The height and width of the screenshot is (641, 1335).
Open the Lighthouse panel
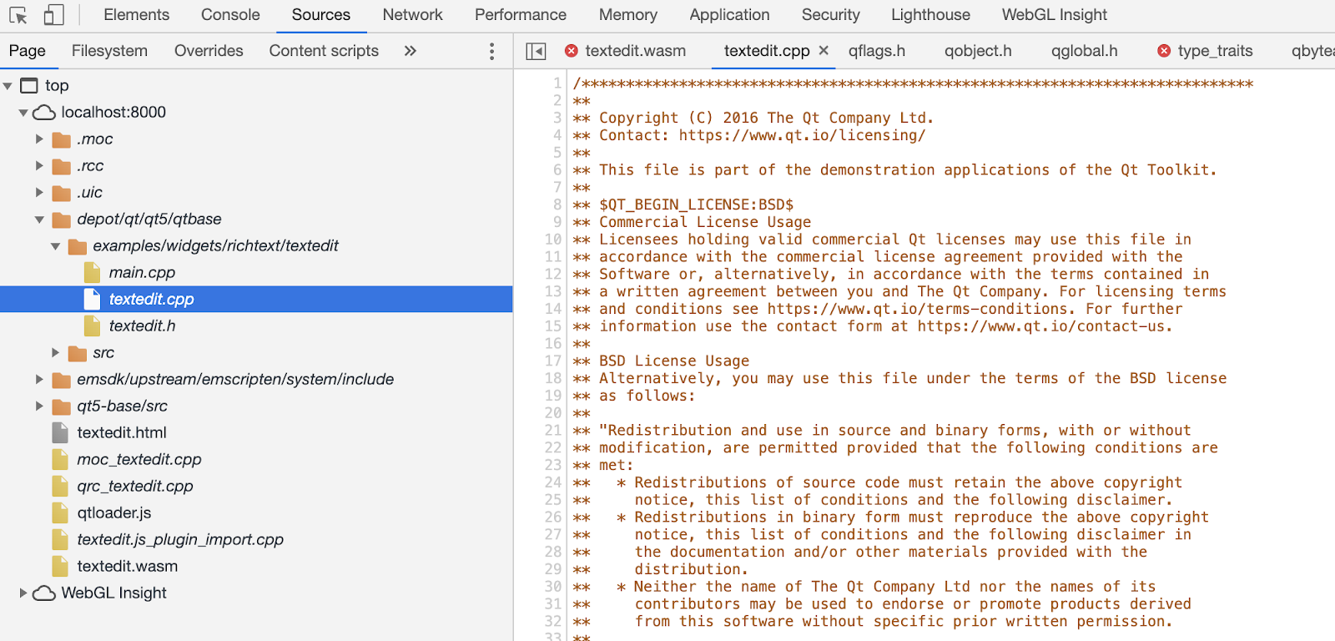point(930,15)
